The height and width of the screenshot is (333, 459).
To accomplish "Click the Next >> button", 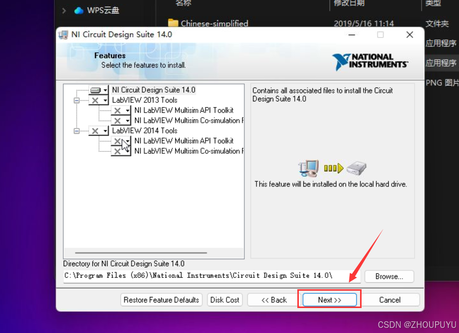I will coord(329,300).
